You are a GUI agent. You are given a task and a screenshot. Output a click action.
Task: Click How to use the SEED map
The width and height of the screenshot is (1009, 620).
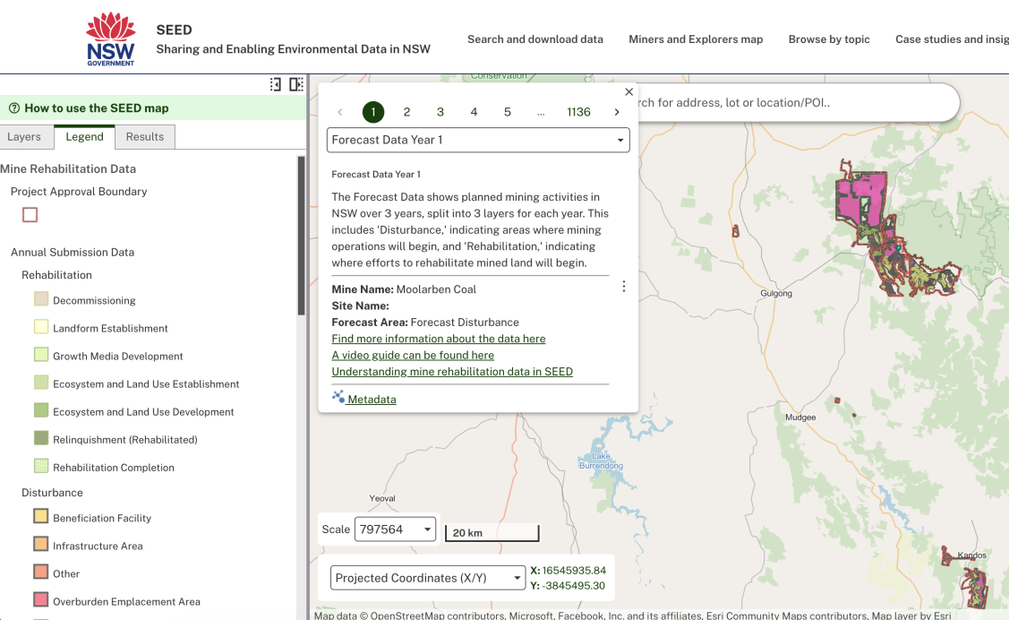97,108
